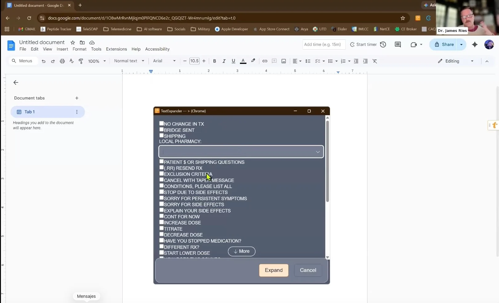This screenshot has width=499, height=303.
Task: Add a new document tab
Action: (x=77, y=98)
